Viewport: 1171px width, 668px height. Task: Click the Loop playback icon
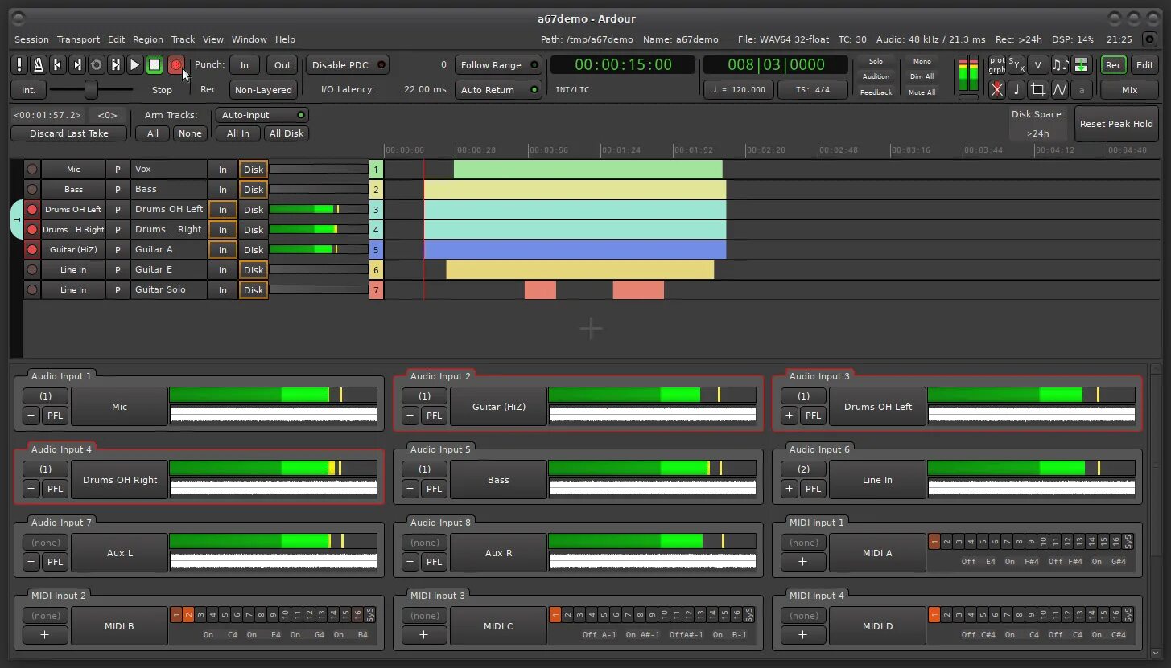click(x=96, y=64)
